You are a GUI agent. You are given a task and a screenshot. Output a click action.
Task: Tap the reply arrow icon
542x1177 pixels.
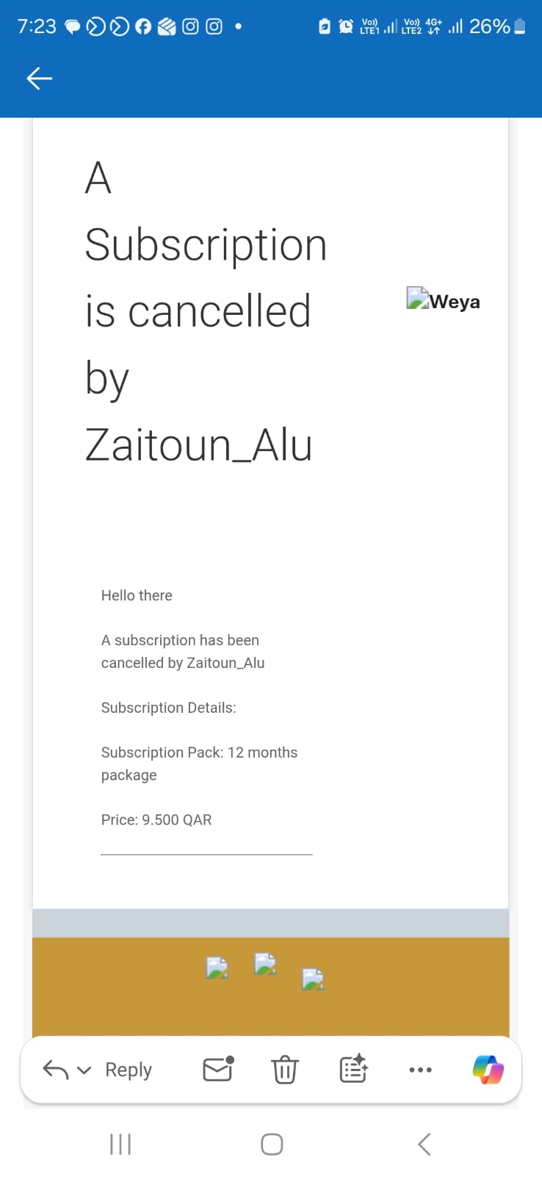click(x=56, y=1070)
